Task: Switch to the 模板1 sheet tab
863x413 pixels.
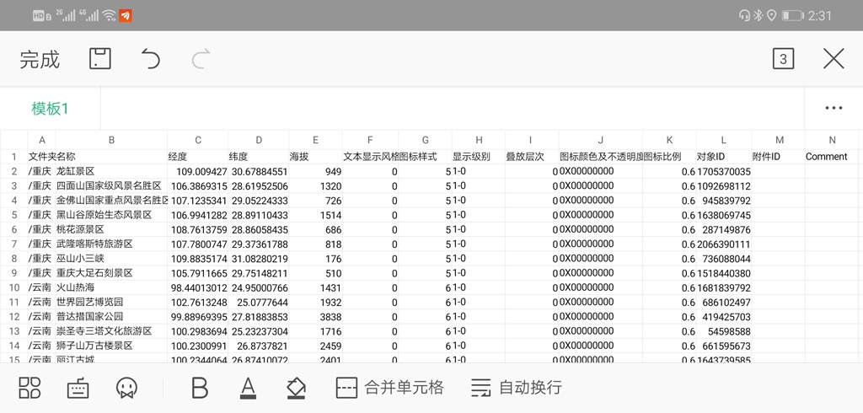Action: coord(51,109)
